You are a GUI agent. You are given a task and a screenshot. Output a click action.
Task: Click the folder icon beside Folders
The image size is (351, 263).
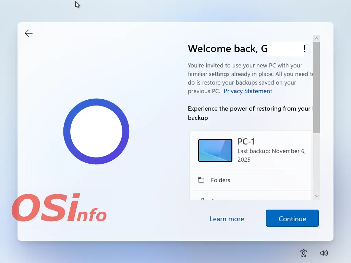click(x=201, y=180)
